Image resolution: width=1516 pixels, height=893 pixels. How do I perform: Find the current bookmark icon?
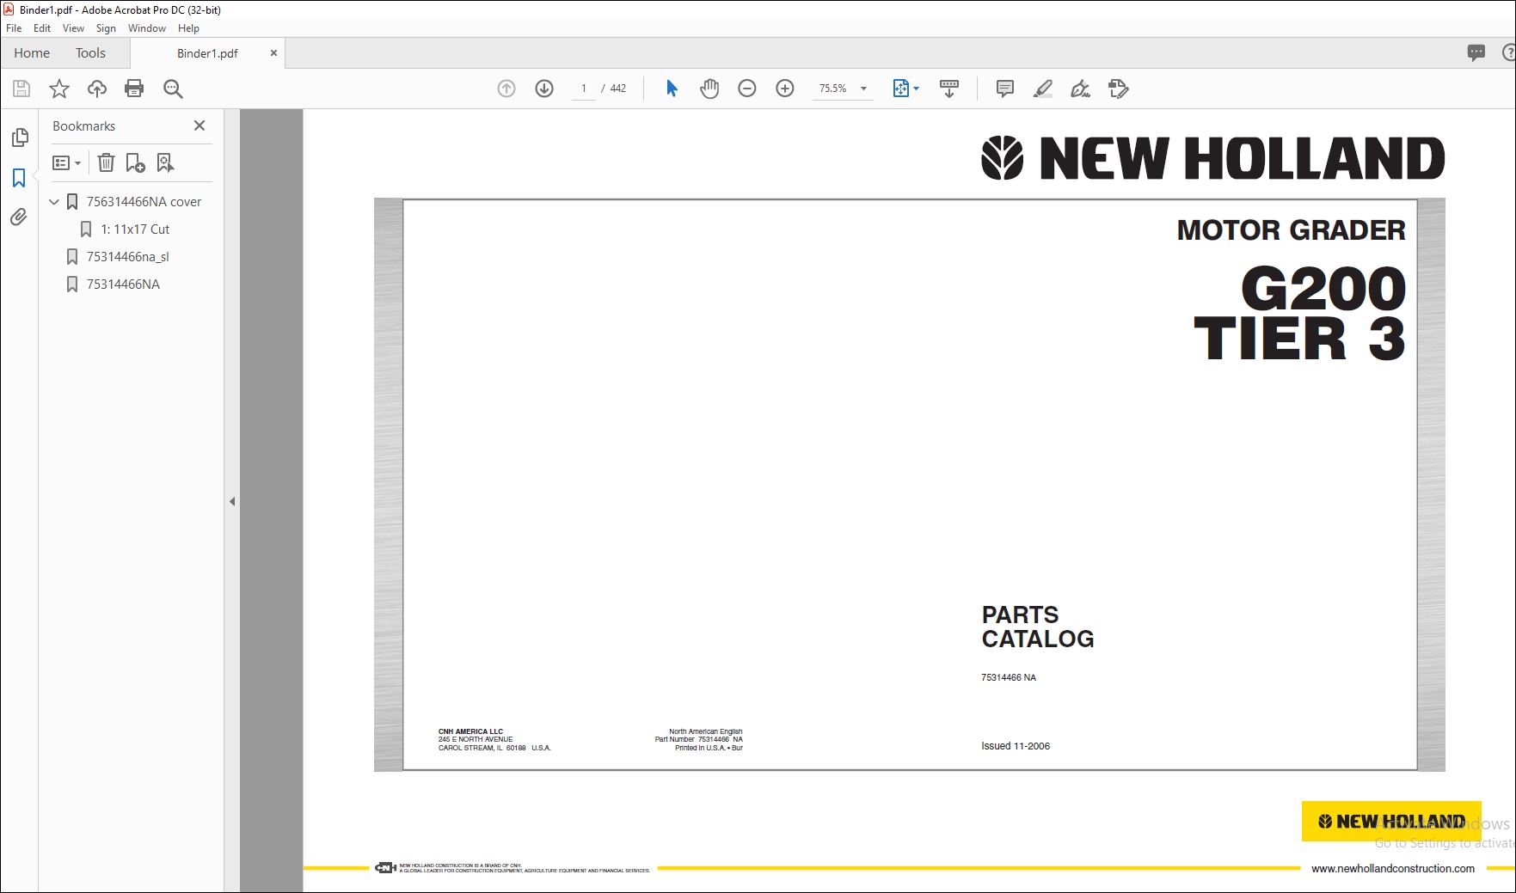pos(165,162)
